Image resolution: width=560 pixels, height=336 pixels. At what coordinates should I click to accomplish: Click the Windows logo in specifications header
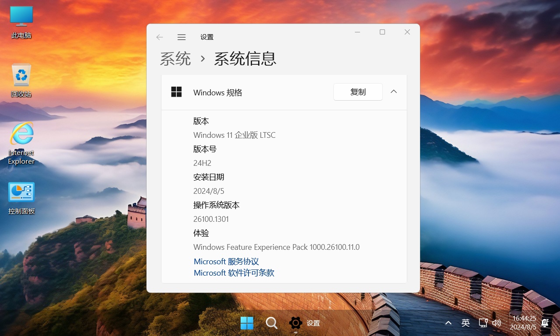[176, 92]
